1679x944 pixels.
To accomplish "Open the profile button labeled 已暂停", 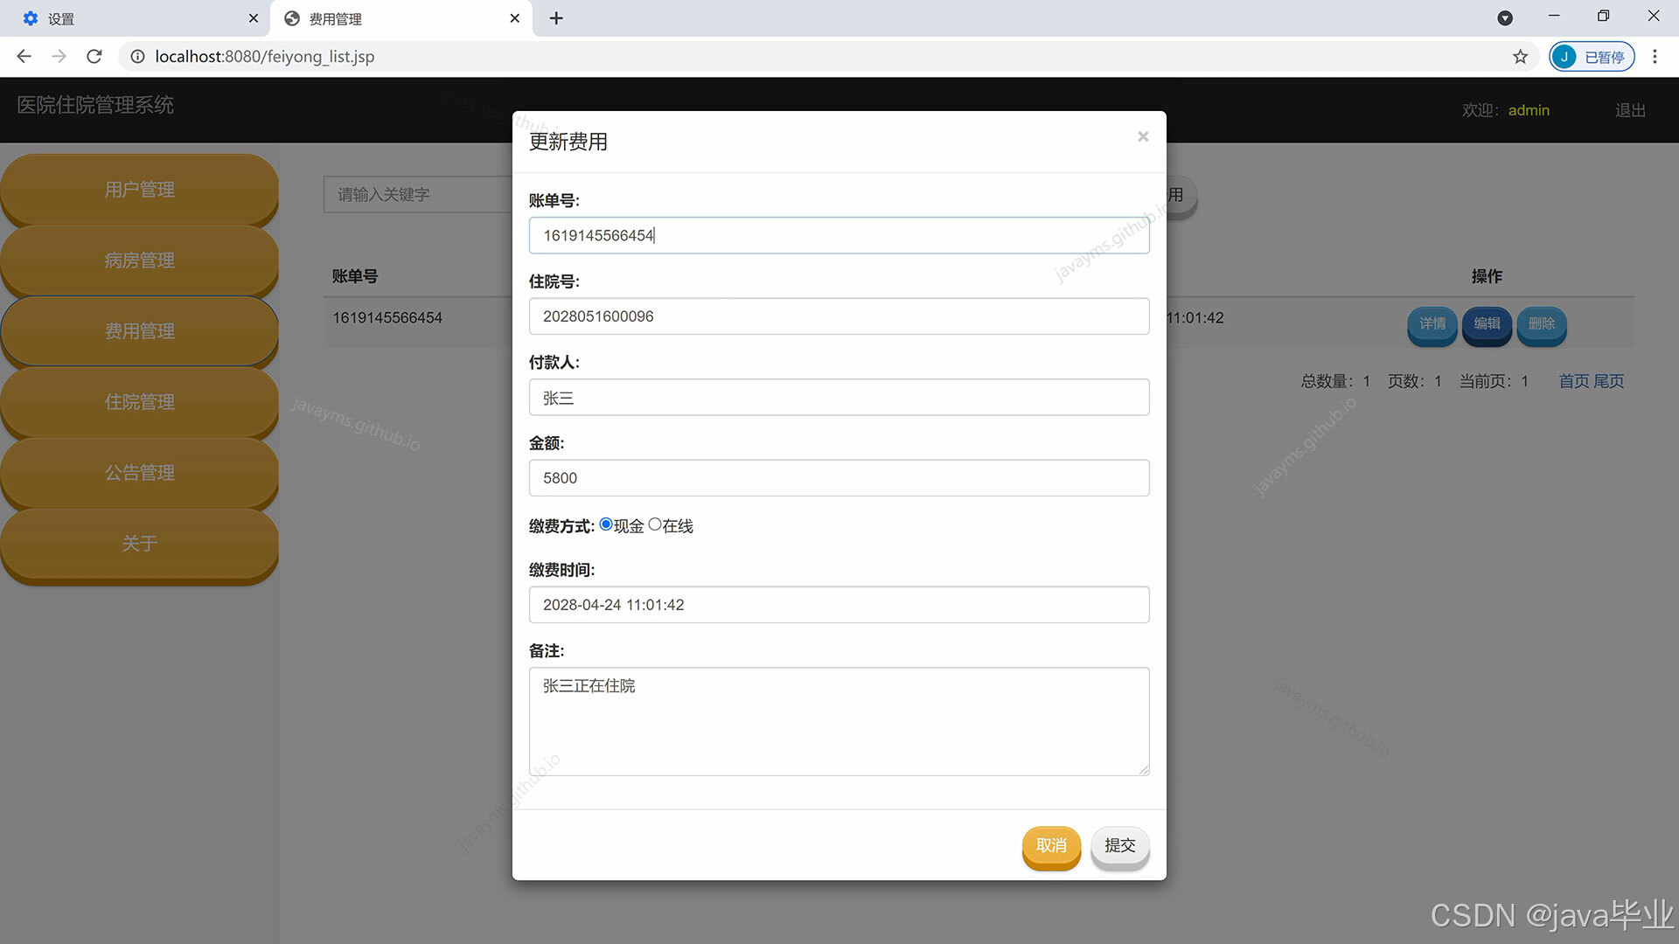I will point(1592,57).
